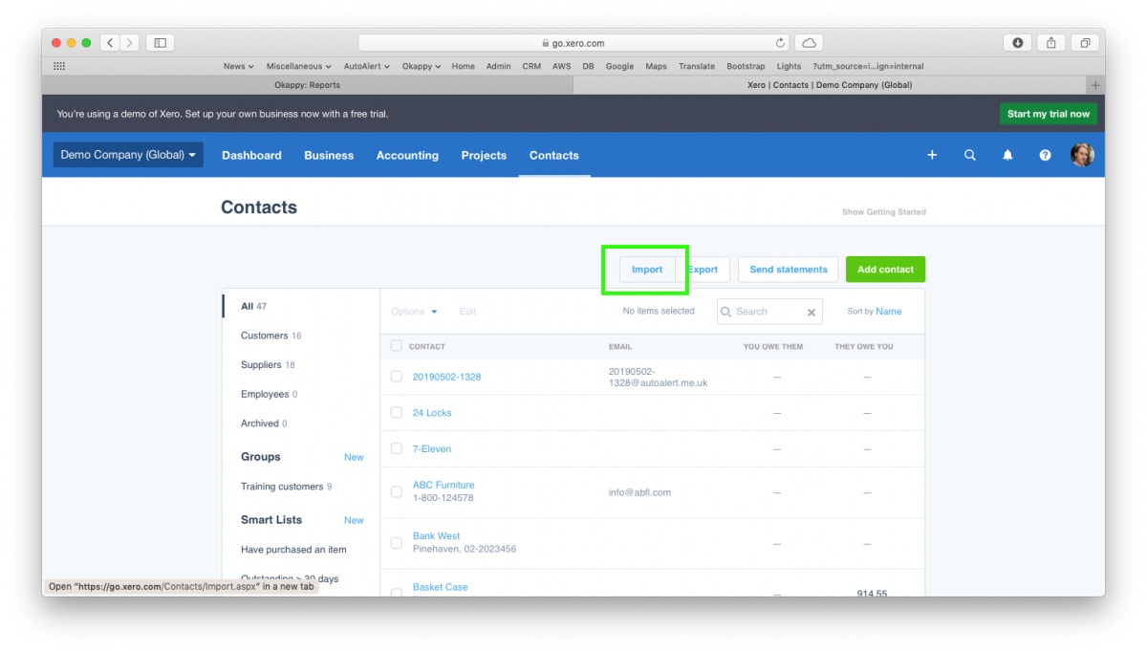
Task: Clear the search box with the x icon
Action: (x=811, y=311)
